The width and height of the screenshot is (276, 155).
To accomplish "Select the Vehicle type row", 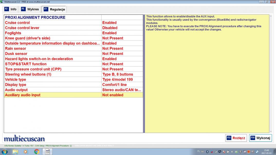I will pyautogui.click(x=73, y=80).
